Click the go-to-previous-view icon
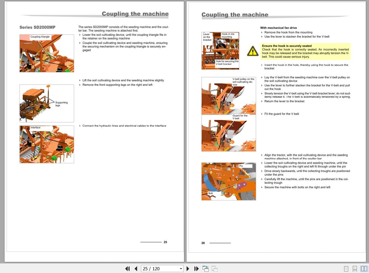 (206, 269)
